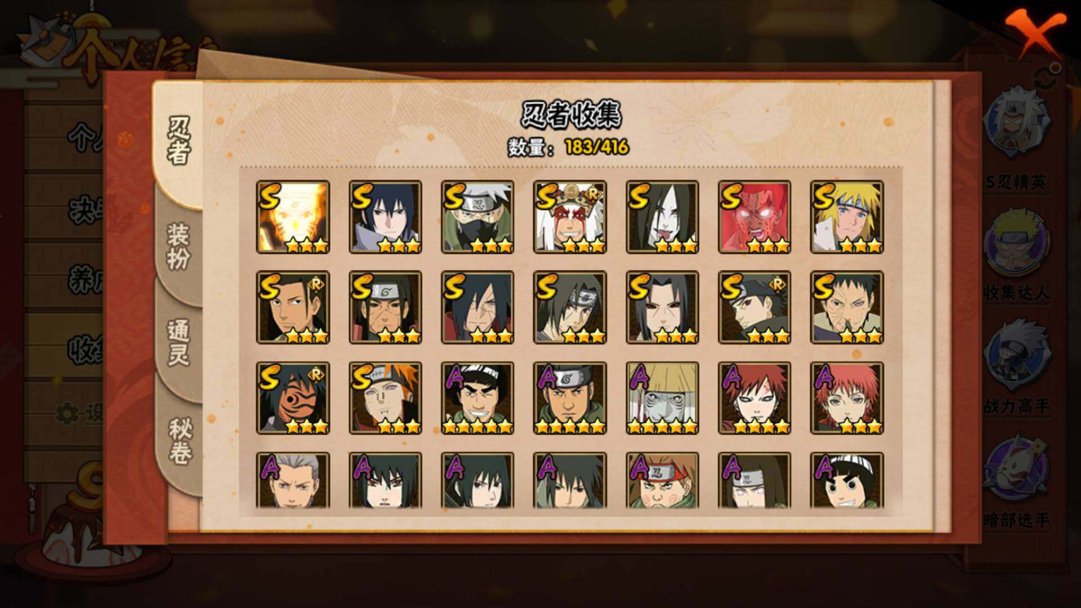The image size is (1081, 608).
Task: Choose the orange spiral mask Tobi card
Action: (x=293, y=398)
